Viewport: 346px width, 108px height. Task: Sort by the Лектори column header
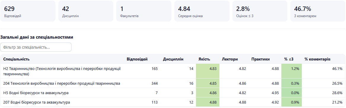pos(230,59)
